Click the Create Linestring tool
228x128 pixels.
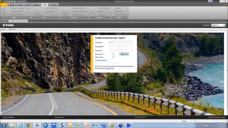pos(37,12)
